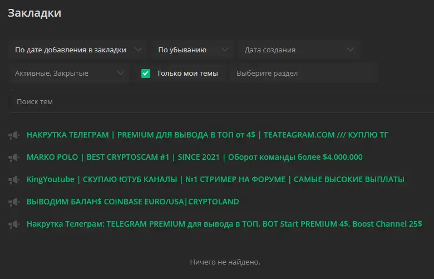Screen dimensions: 434x279
Task: Focus the Выберите раздел field
Action: click(303, 74)
